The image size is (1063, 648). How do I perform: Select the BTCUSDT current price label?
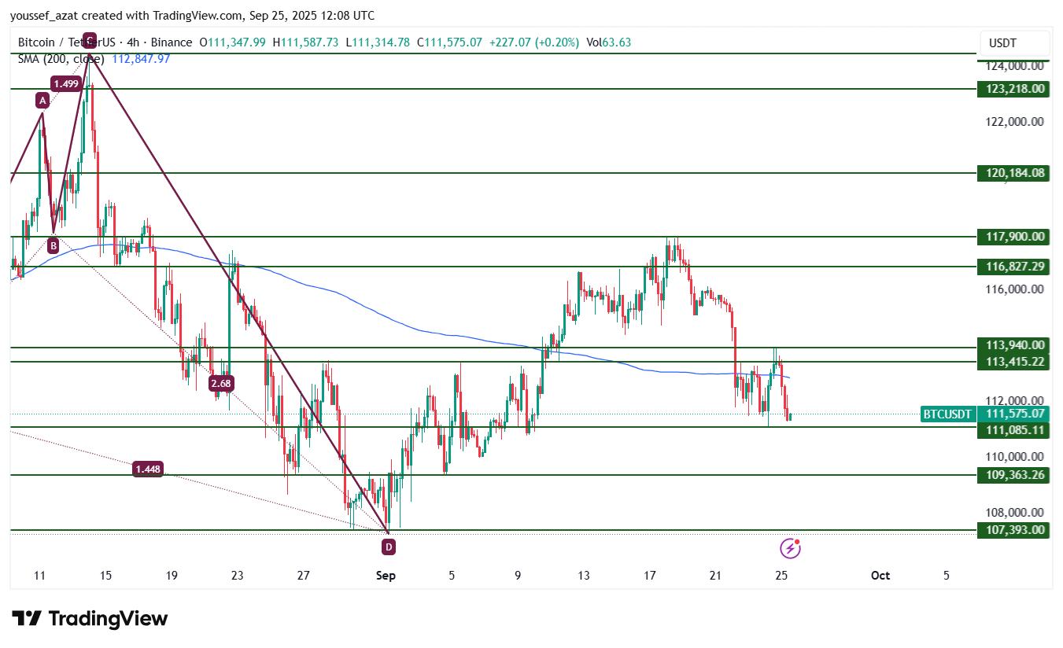(948, 414)
